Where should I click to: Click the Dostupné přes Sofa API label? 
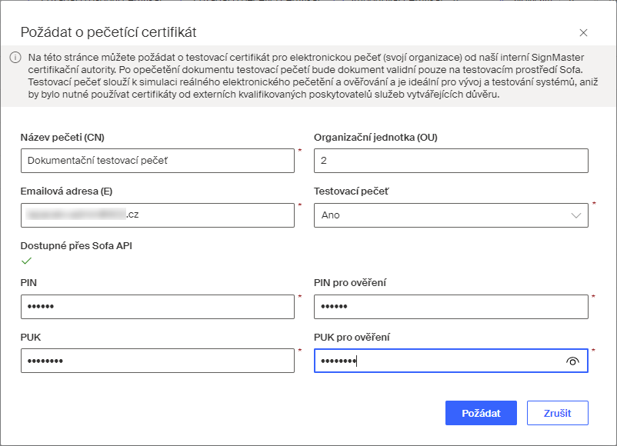tap(76, 246)
